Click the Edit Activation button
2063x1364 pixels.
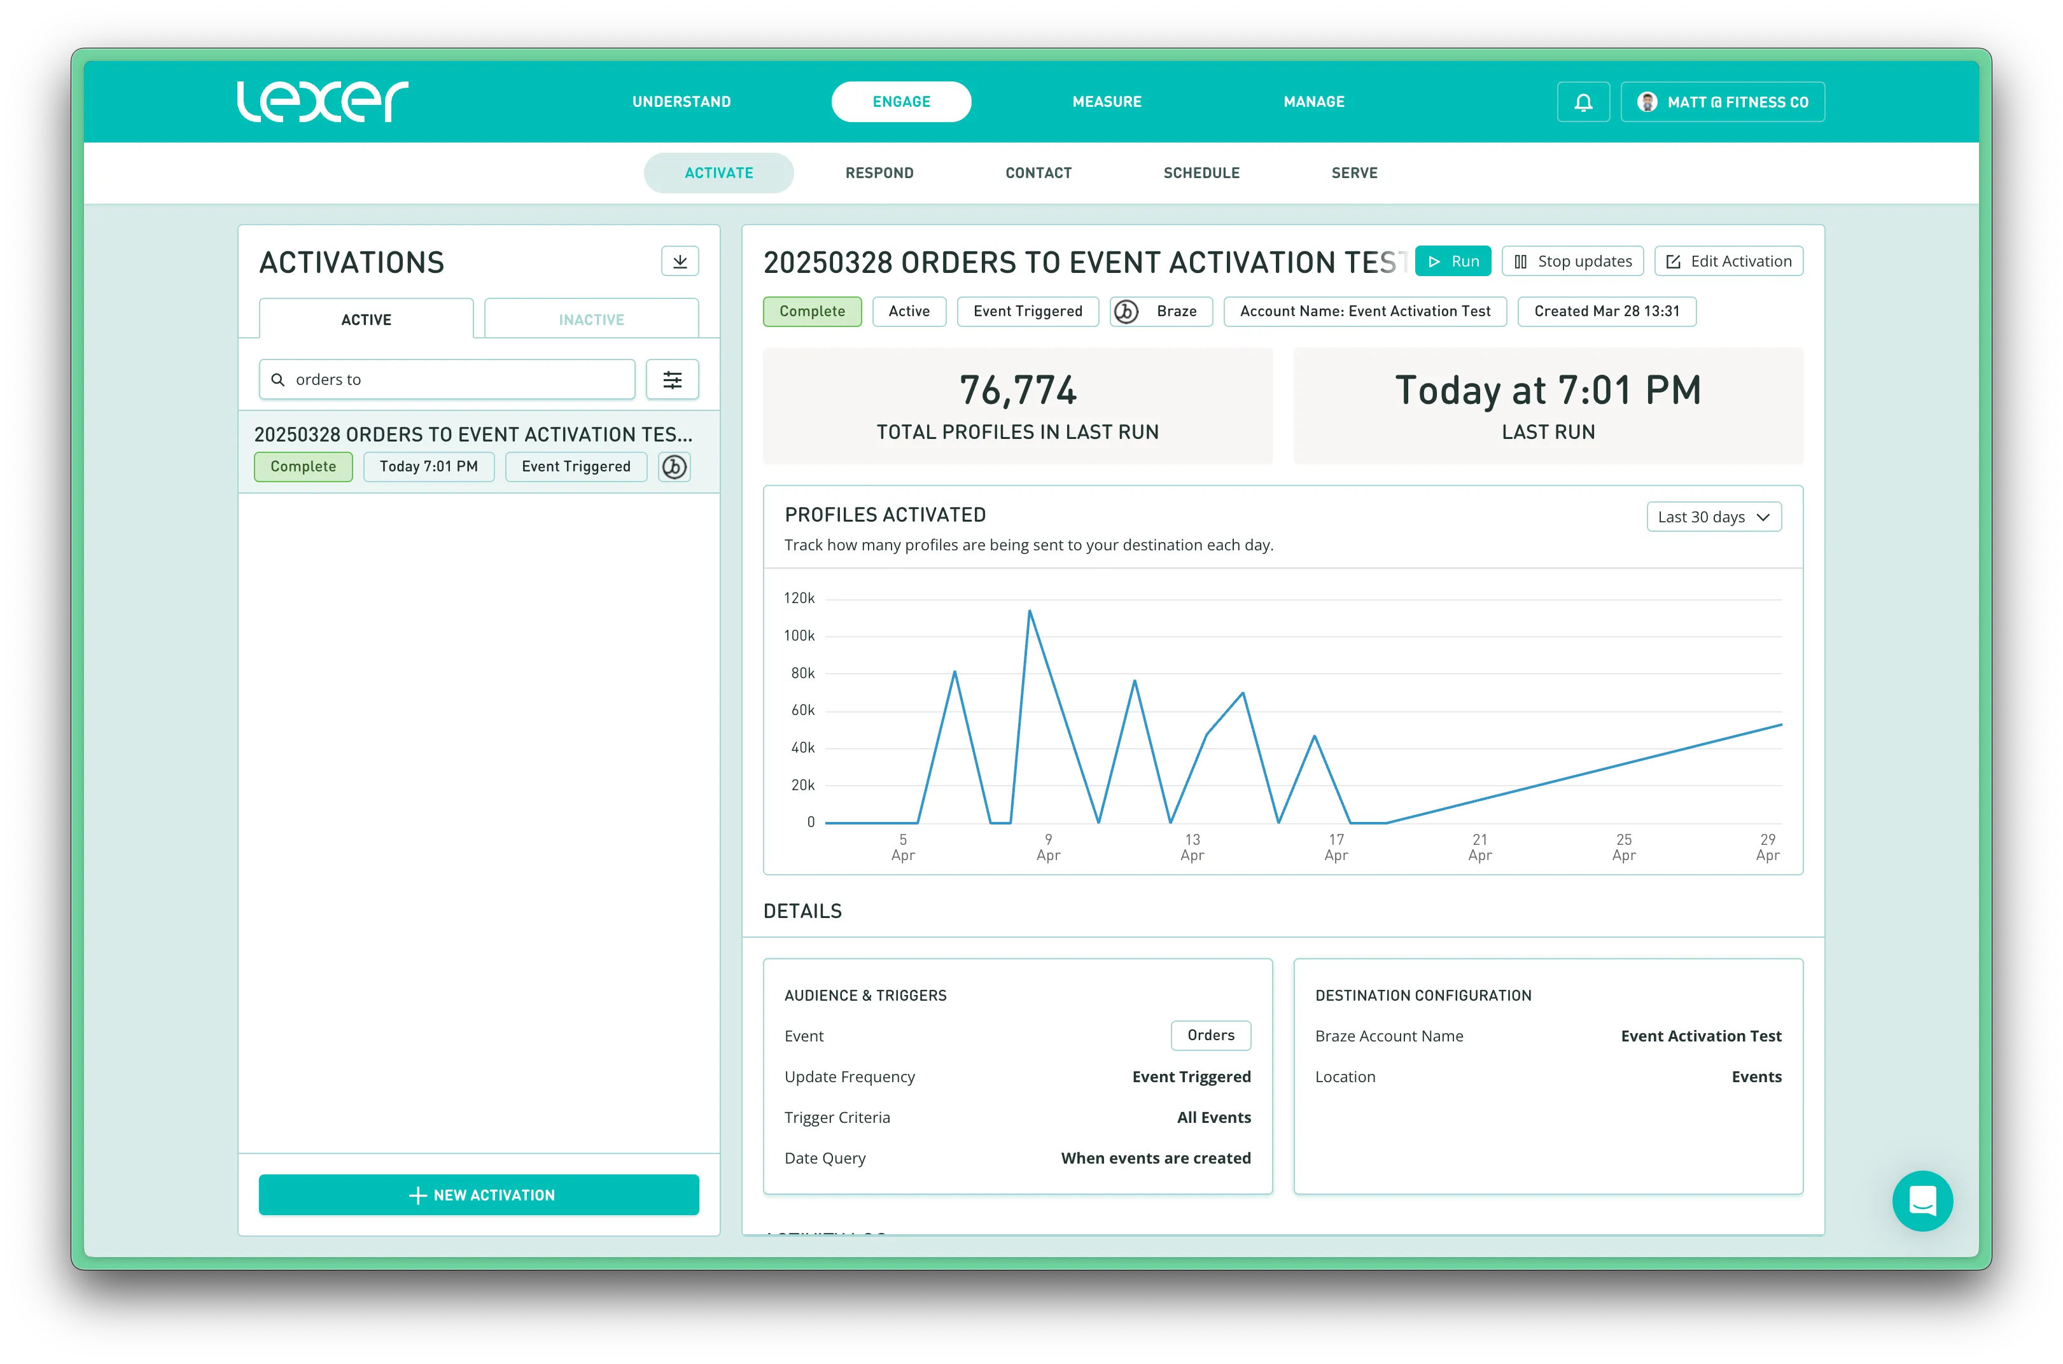[x=1728, y=261]
